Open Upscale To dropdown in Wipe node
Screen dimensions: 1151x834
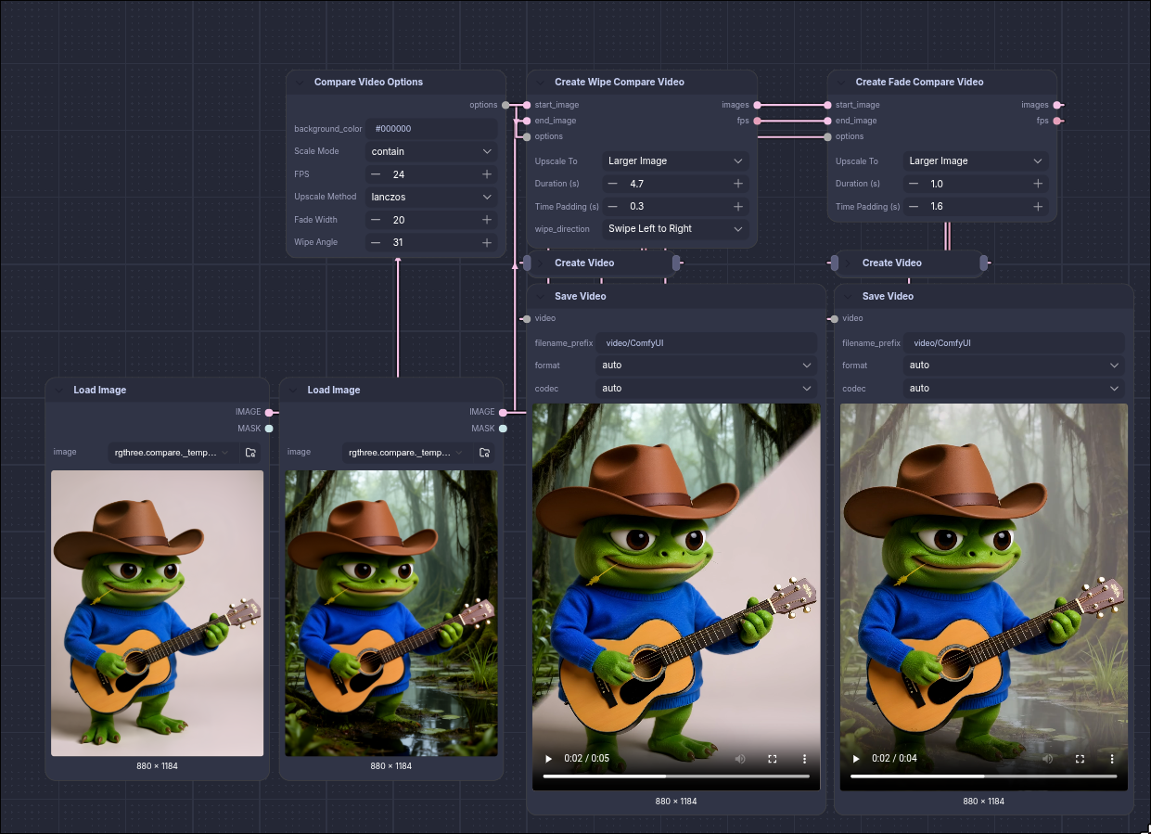click(675, 161)
